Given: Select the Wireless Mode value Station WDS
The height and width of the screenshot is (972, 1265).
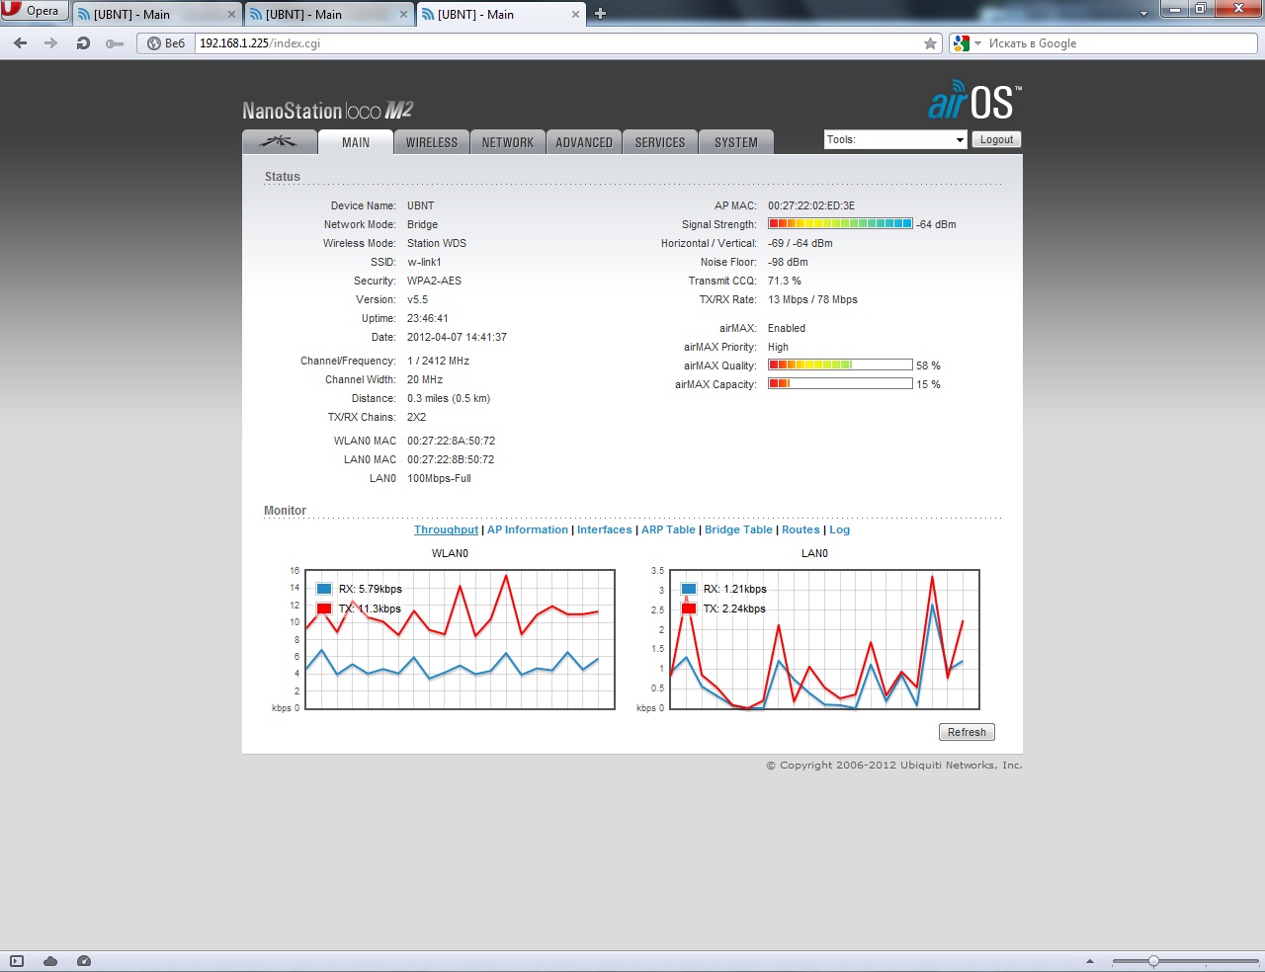Looking at the screenshot, I should [437, 243].
